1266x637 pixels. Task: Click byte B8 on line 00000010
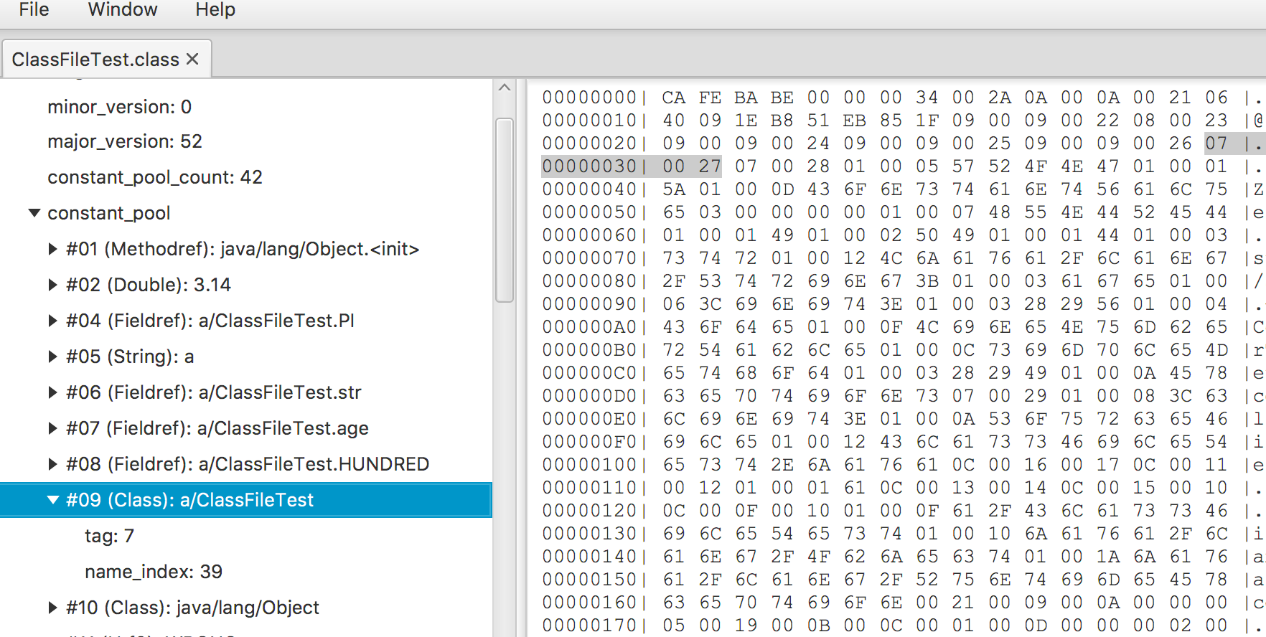point(782,121)
